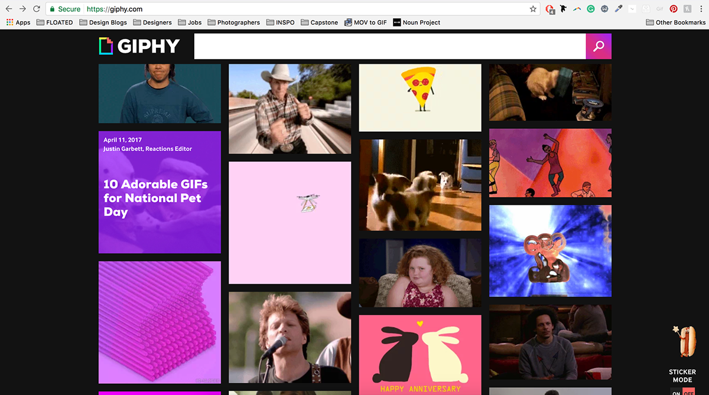Open the pink GIF with small drone
Image resolution: width=709 pixels, height=395 pixels.
pos(290,223)
